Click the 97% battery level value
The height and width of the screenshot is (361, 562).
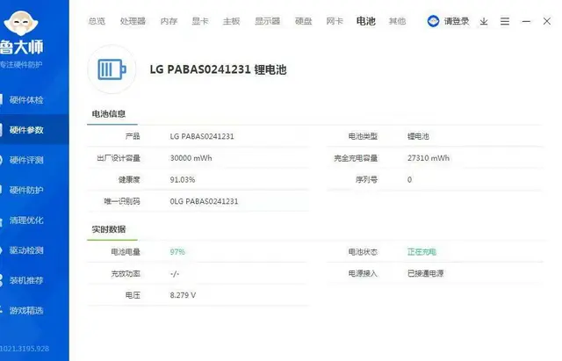click(177, 252)
